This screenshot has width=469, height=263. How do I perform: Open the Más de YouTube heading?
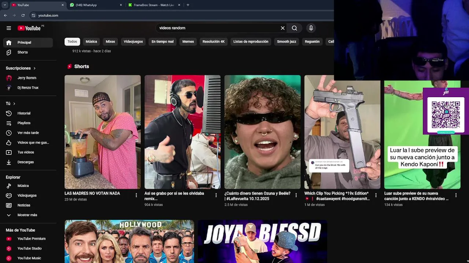21,230
